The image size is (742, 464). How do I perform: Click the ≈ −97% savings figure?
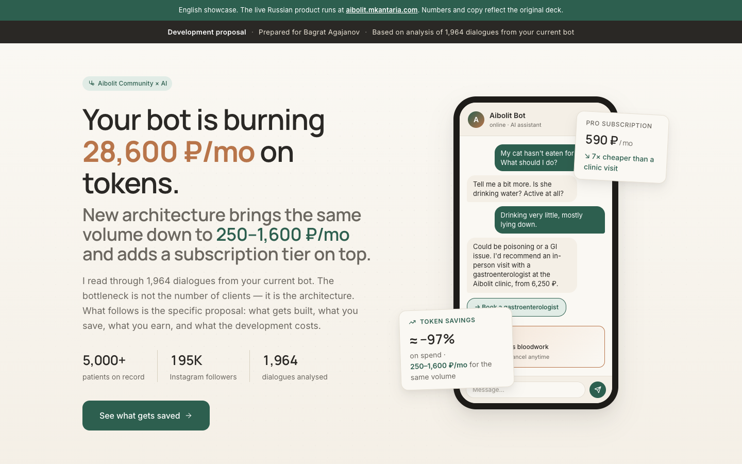432,340
